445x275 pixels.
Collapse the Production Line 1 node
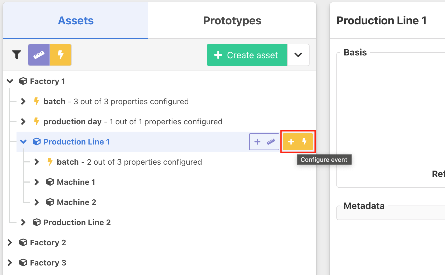coord(23,142)
